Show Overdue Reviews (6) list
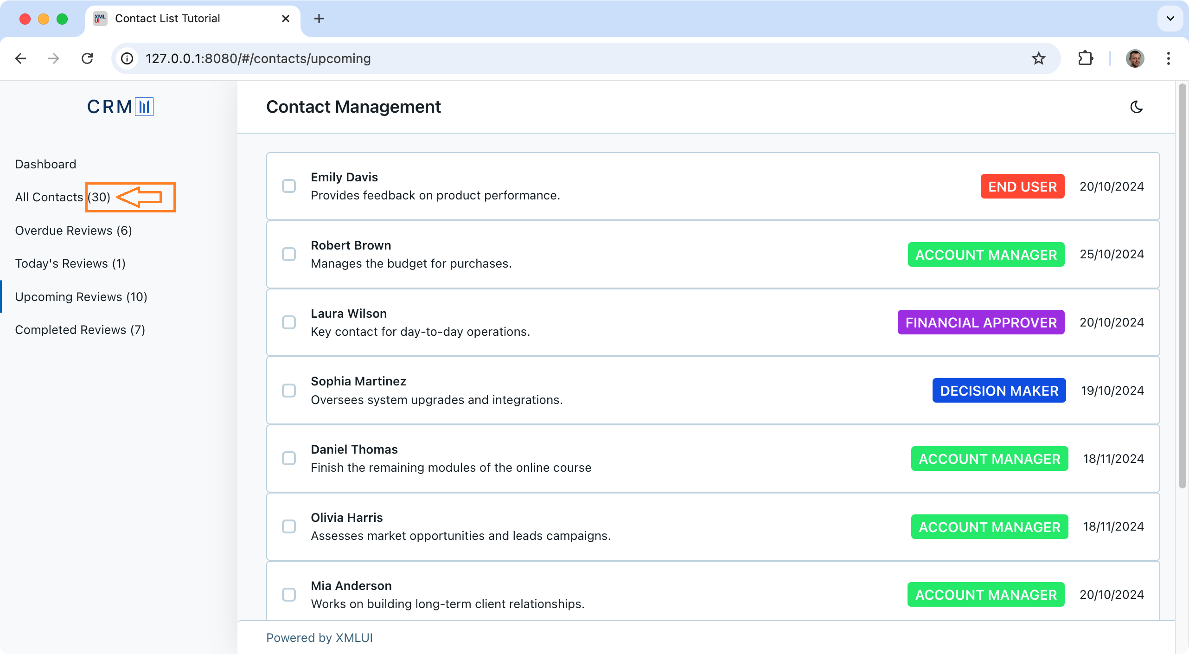This screenshot has width=1189, height=654. point(73,231)
